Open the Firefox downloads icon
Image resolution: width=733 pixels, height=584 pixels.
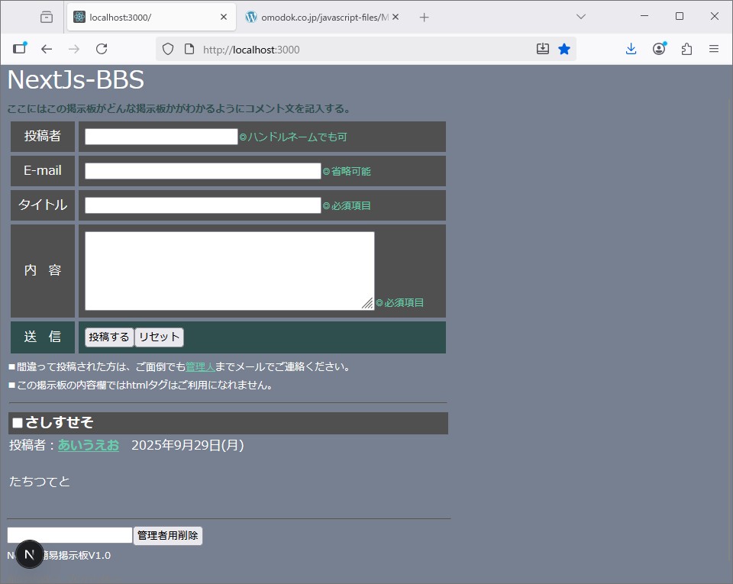coord(631,48)
